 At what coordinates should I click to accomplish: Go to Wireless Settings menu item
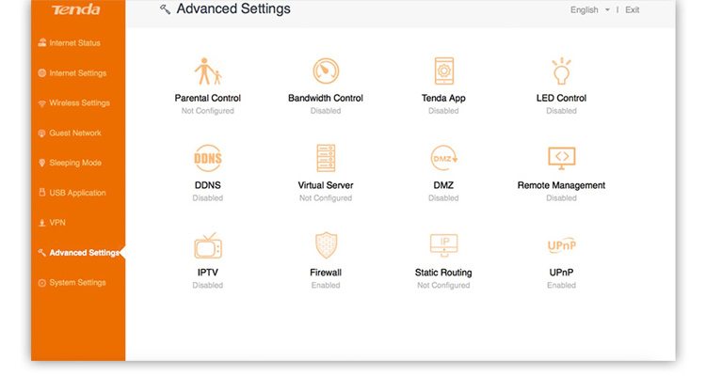coord(78,103)
